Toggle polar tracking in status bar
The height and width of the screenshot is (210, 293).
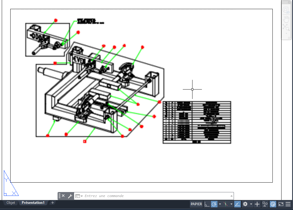[x=214, y=204]
